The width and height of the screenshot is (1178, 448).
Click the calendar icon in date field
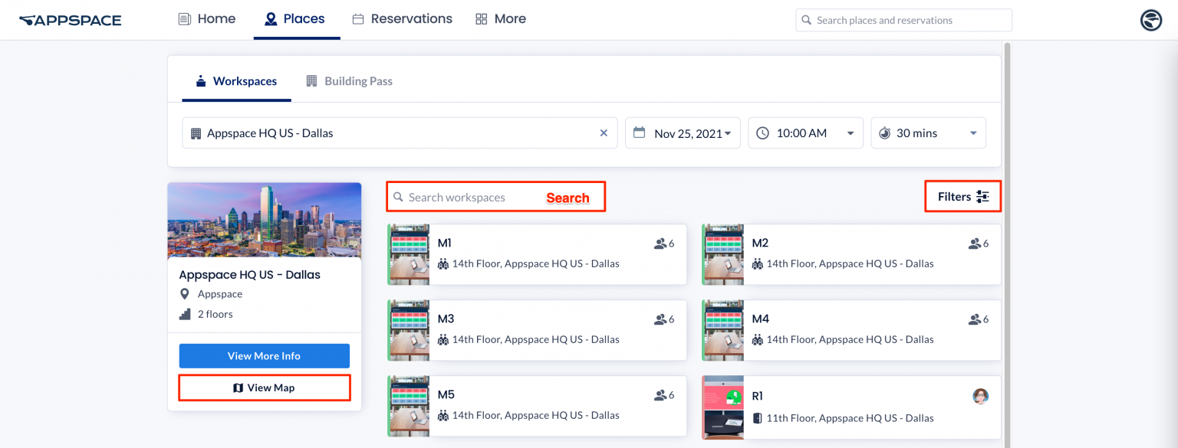point(640,132)
